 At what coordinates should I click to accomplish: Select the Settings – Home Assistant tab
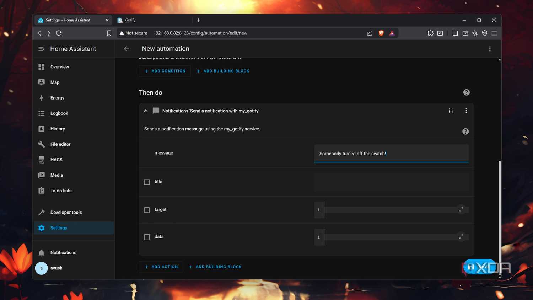pyautogui.click(x=73, y=20)
